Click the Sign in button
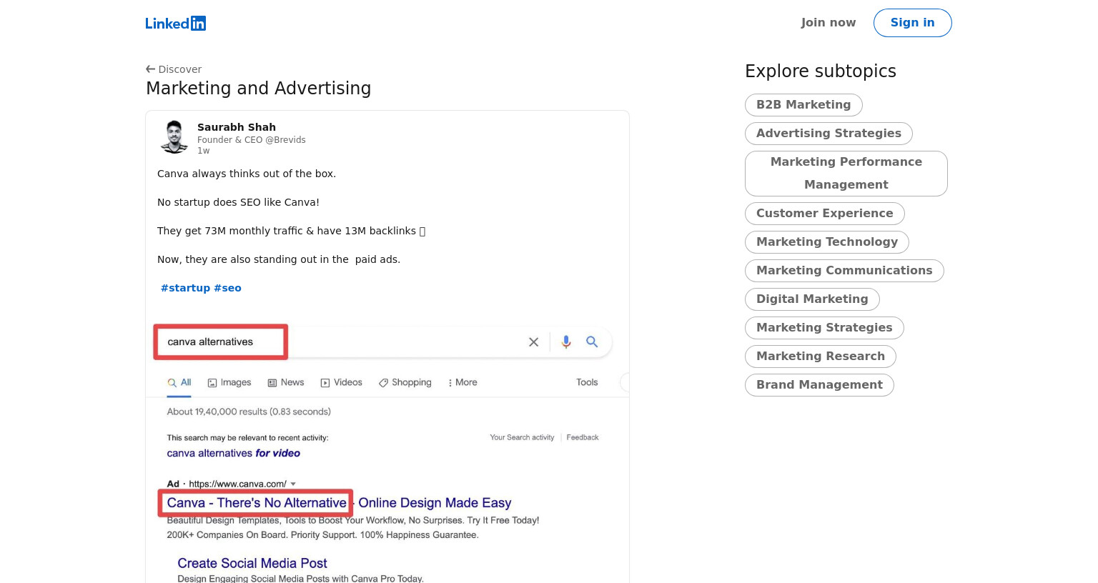 [x=912, y=23]
